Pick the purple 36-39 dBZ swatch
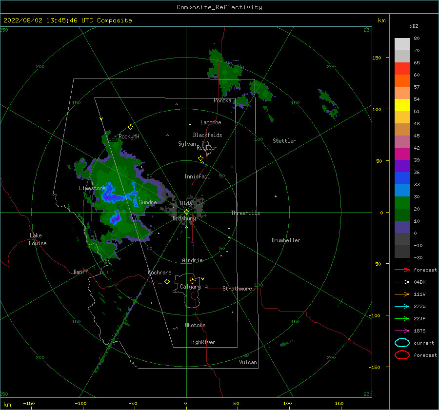Image resolution: width=439 pixels, height=410 pixels. pyautogui.click(x=402, y=166)
